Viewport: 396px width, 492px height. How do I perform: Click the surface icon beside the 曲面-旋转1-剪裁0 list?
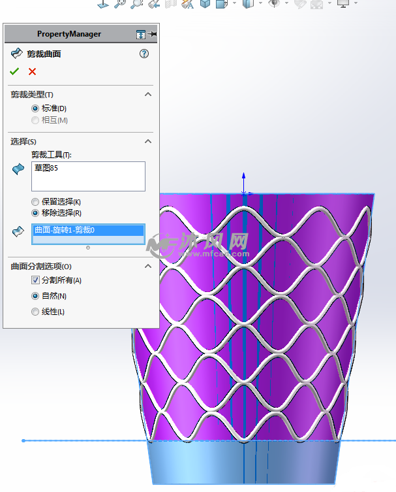click(18, 231)
